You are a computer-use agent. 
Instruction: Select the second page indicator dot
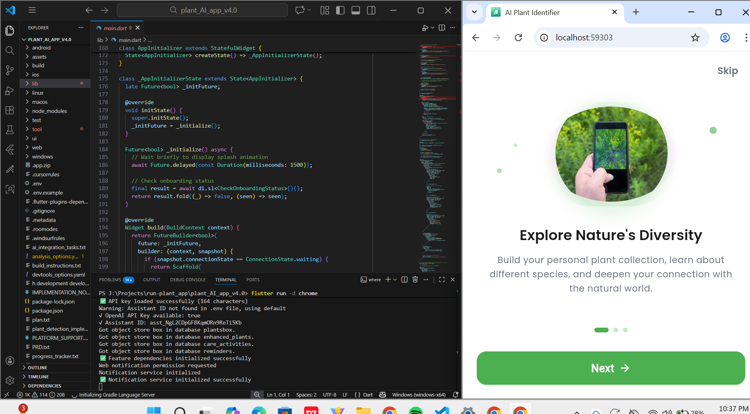(x=616, y=330)
